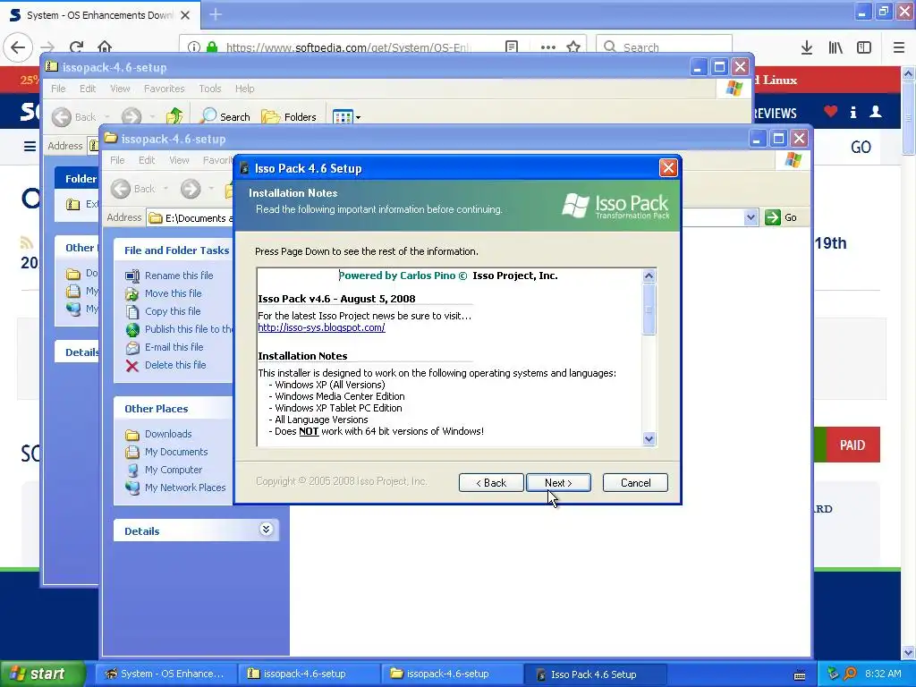The width and height of the screenshot is (916, 687).
Task: Toggle Firefox sidebar icon
Action: coord(864,48)
